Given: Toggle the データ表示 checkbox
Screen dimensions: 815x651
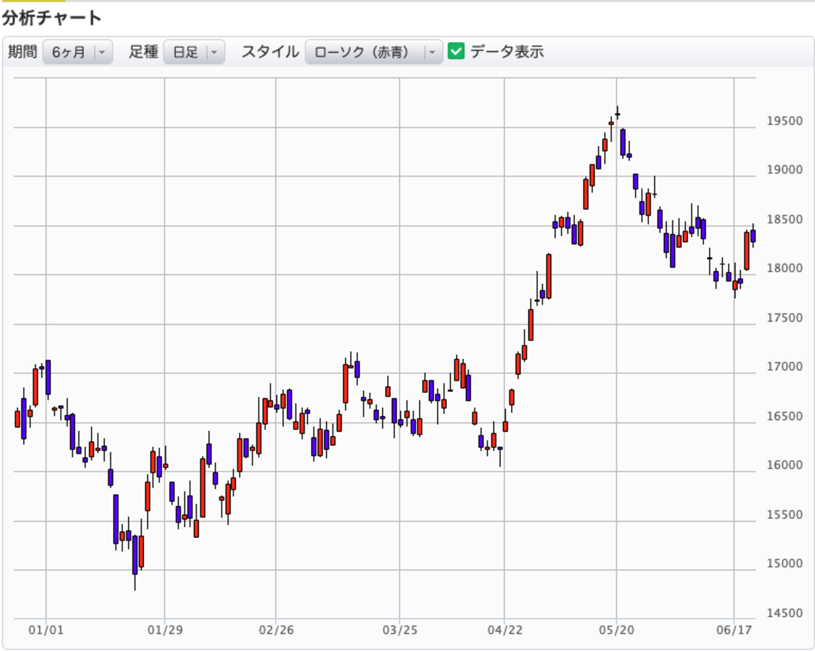Looking at the screenshot, I should tap(456, 51).
